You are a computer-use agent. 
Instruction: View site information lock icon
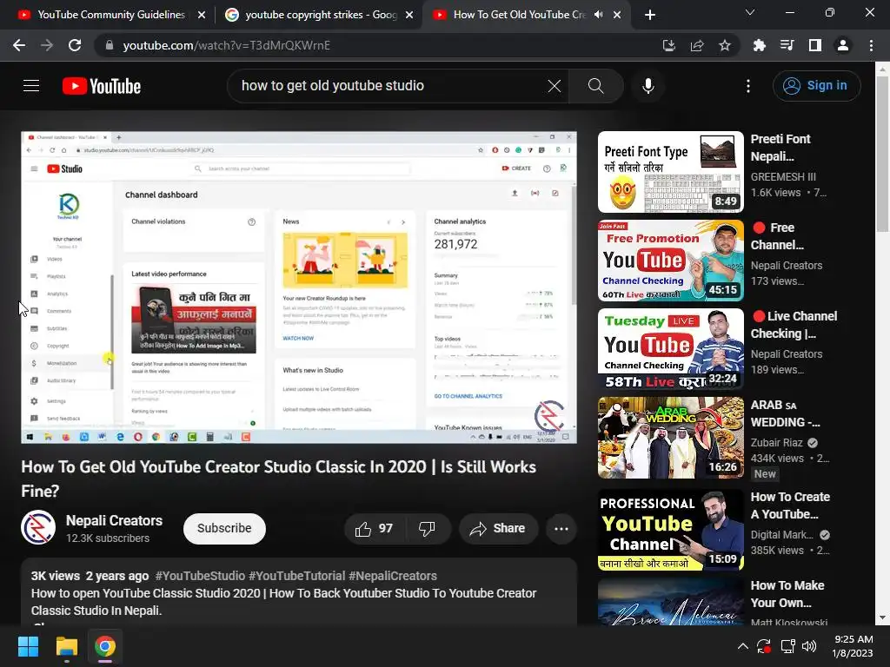[110, 45]
